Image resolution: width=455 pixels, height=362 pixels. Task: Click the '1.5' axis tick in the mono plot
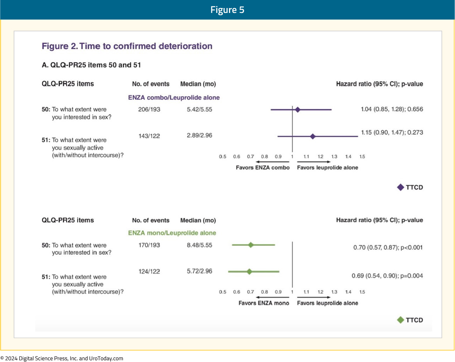tap(362, 292)
